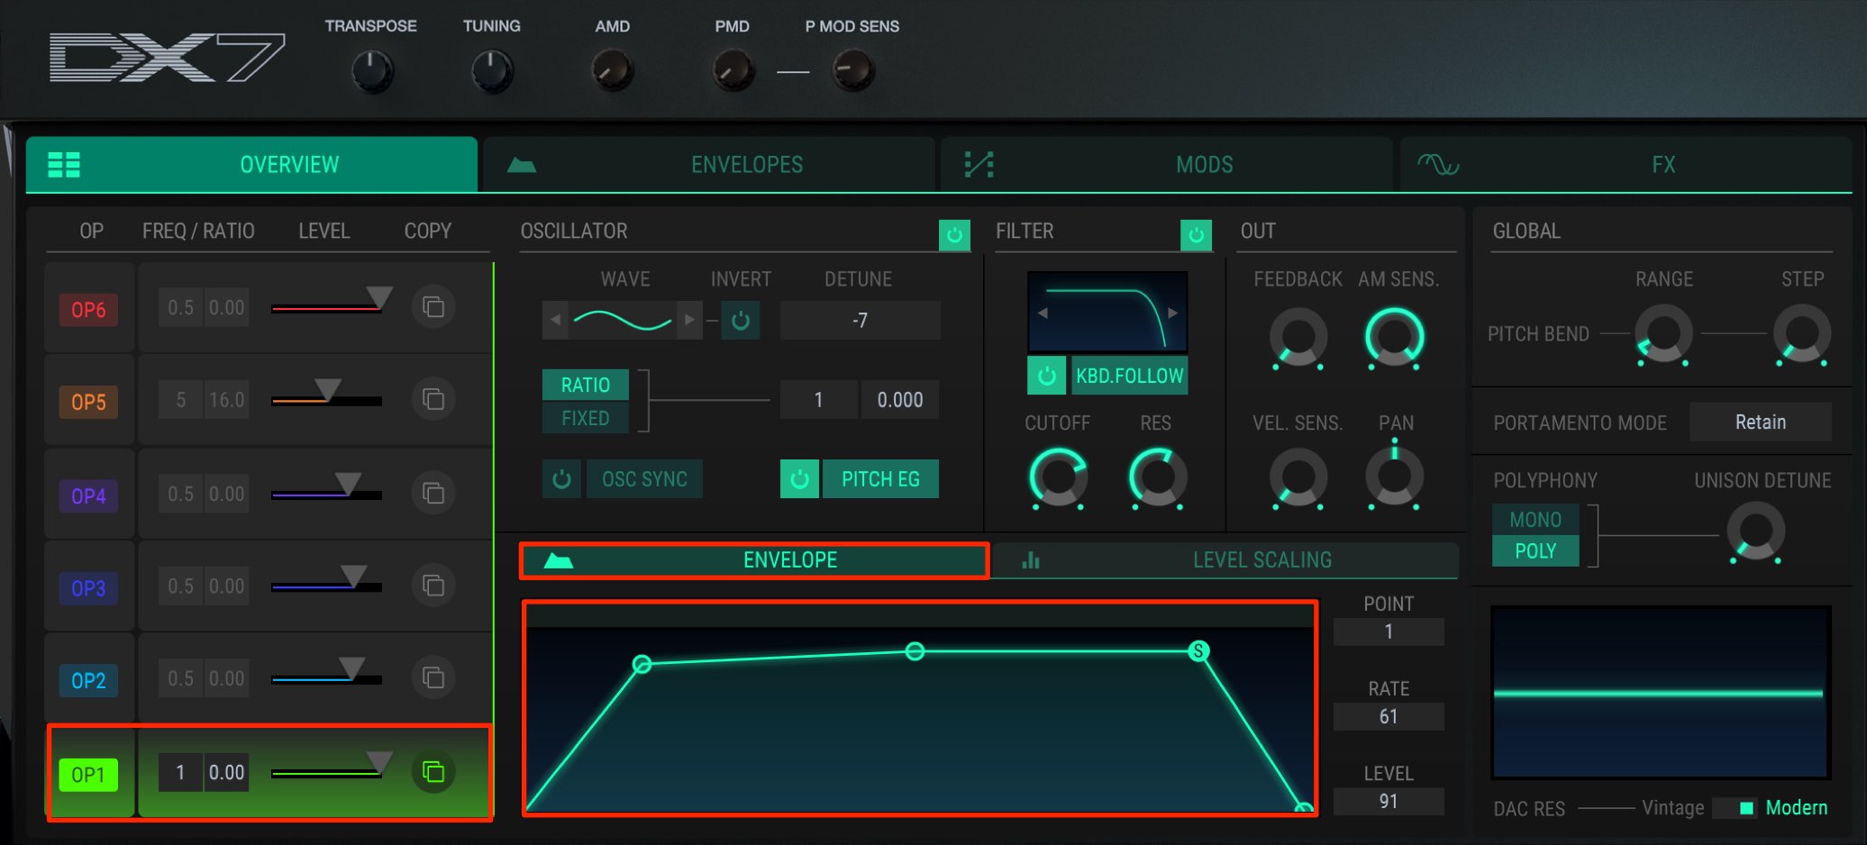This screenshot has width=1867, height=845.
Task: Set polyphony to MONO
Action: point(1535,520)
